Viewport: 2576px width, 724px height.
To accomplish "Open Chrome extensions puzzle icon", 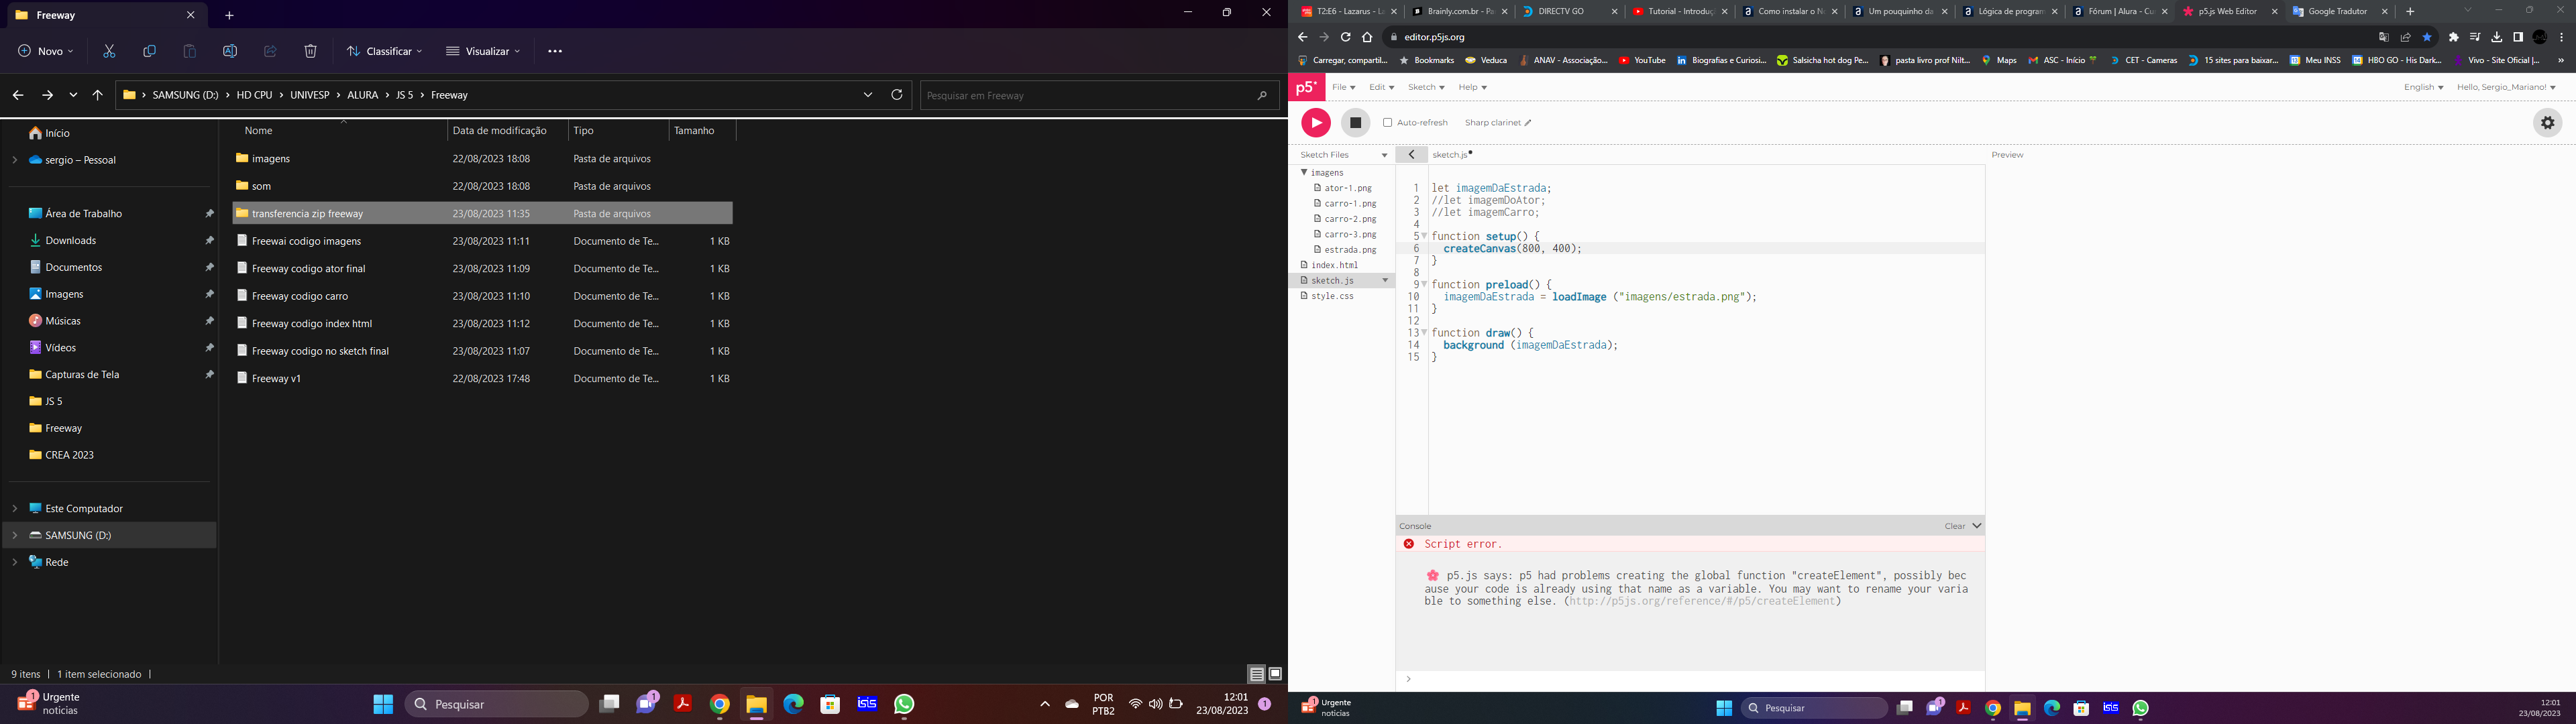I will click(2453, 37).
